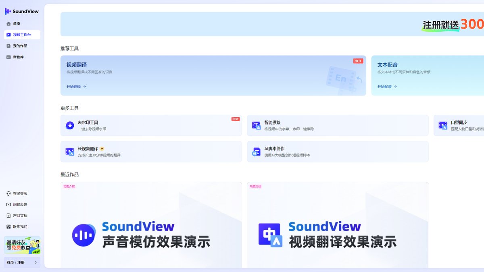The image size is (484, 272).
Task: Open the 声音模仿效果演示 thumbnail
Action: (151, 225)
